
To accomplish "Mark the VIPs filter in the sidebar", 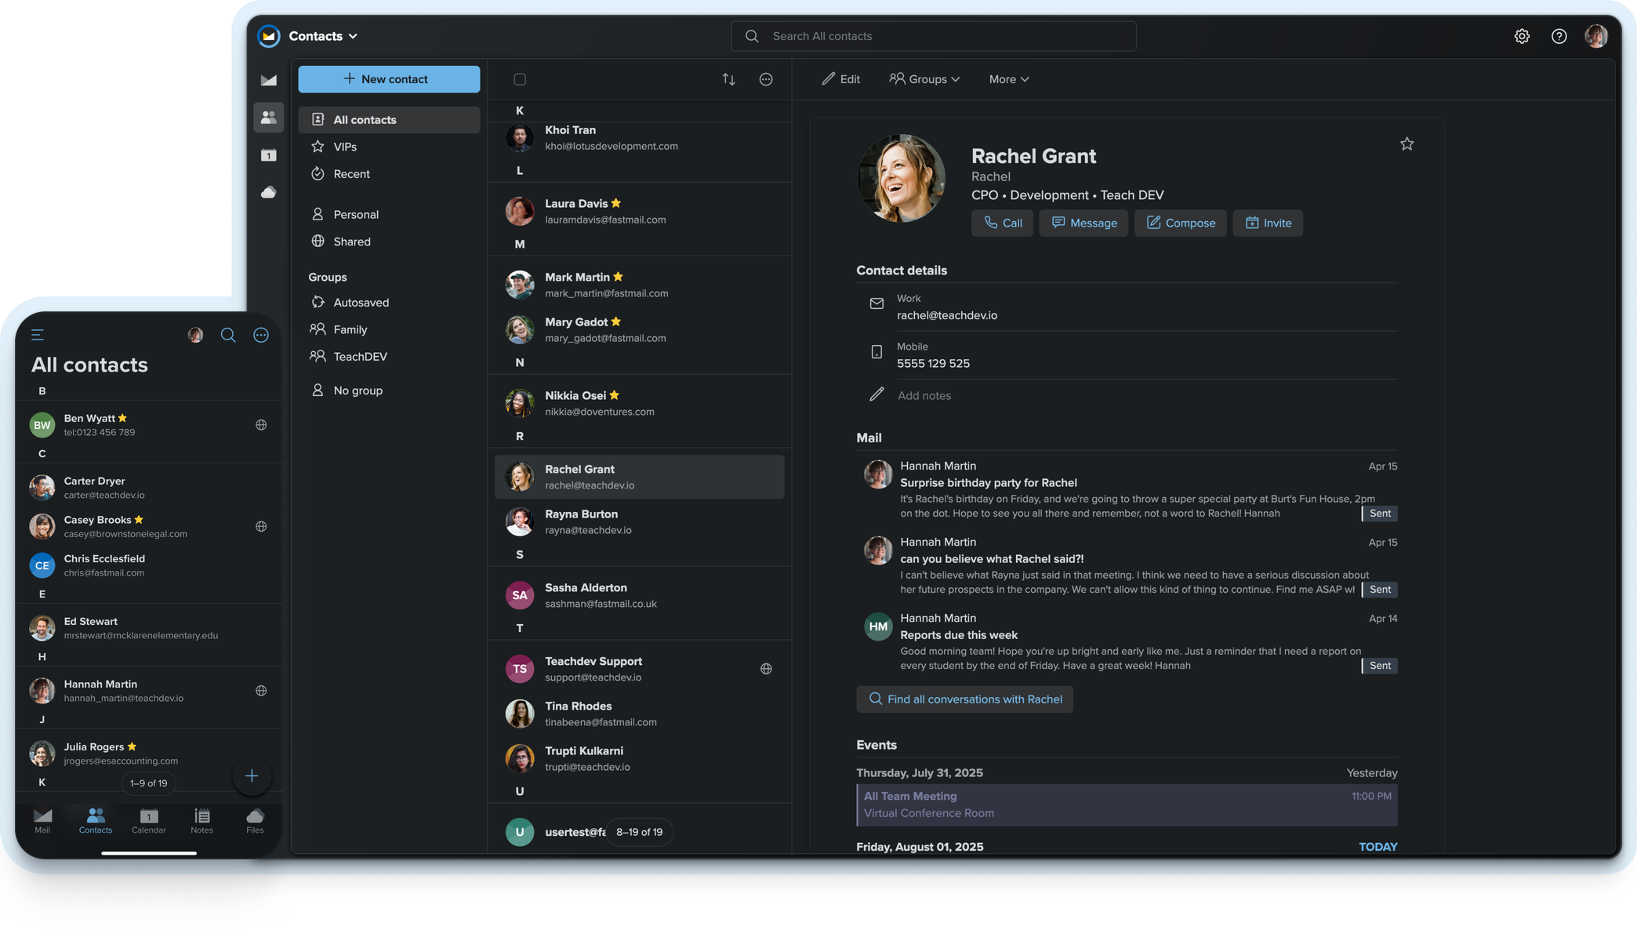I will point(346,147).
